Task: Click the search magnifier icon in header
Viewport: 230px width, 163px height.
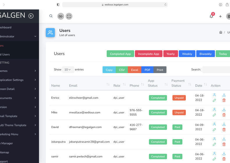Action: click(51, 16)
